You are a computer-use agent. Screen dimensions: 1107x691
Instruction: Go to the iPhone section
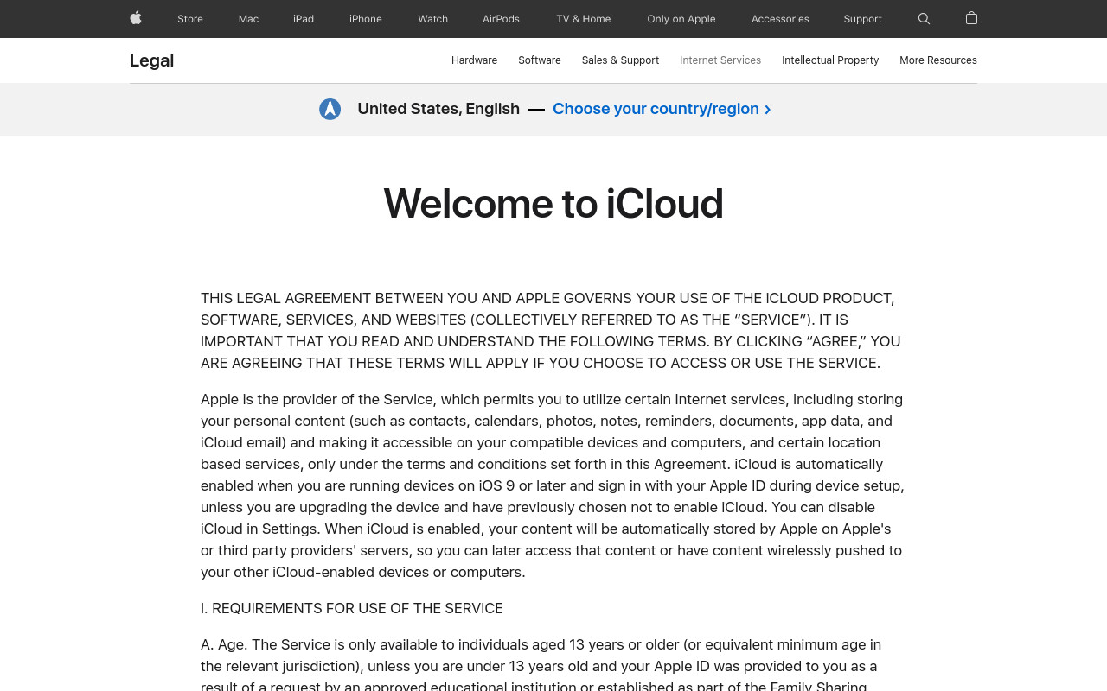pyautogui.click(x=366, y=19)
